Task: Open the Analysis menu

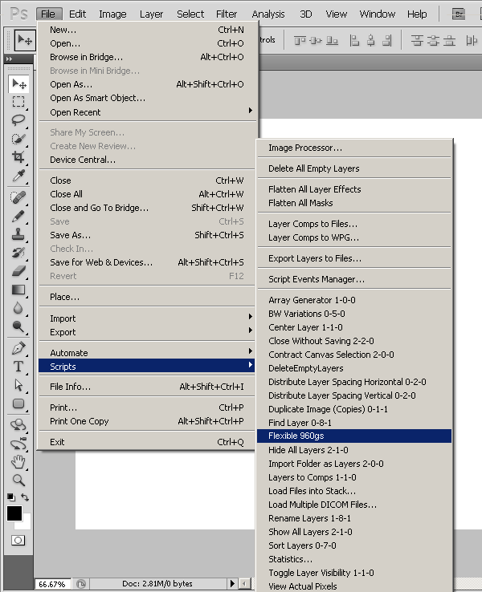Action: pyautogui.click(x=268, y=14)
